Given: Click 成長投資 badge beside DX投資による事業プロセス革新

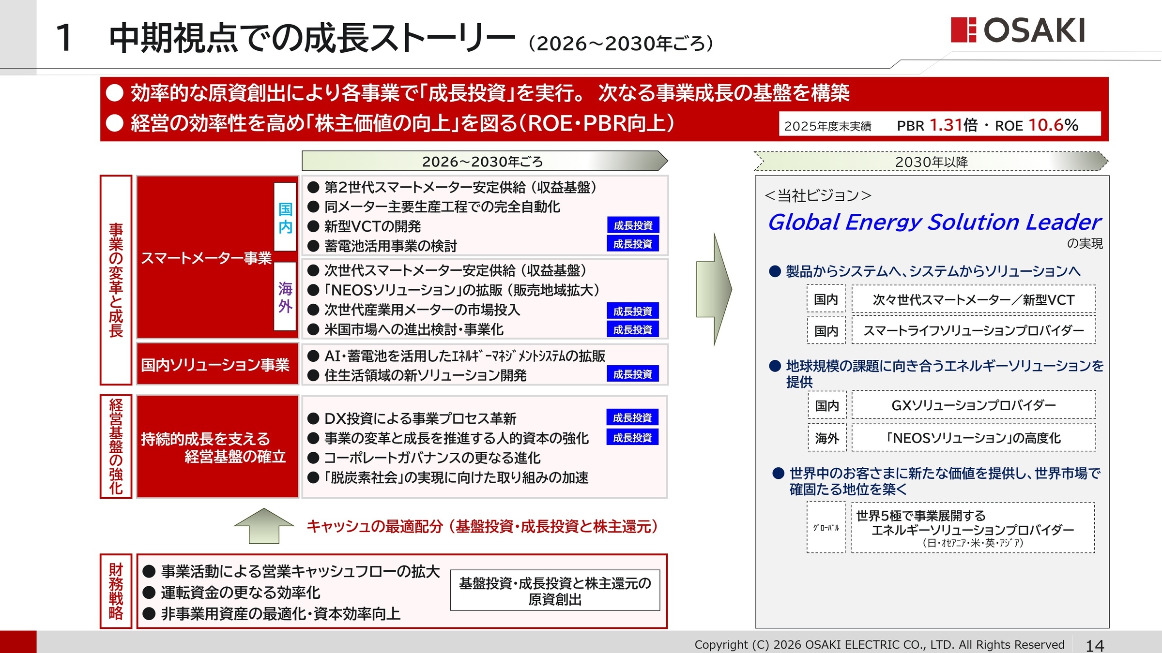Looking at the screenshot, I should coord(632,417).
